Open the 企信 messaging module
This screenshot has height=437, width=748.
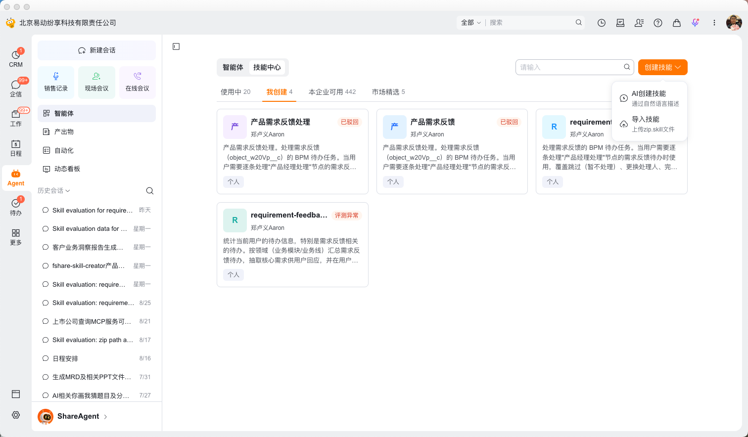coord(16,88)
